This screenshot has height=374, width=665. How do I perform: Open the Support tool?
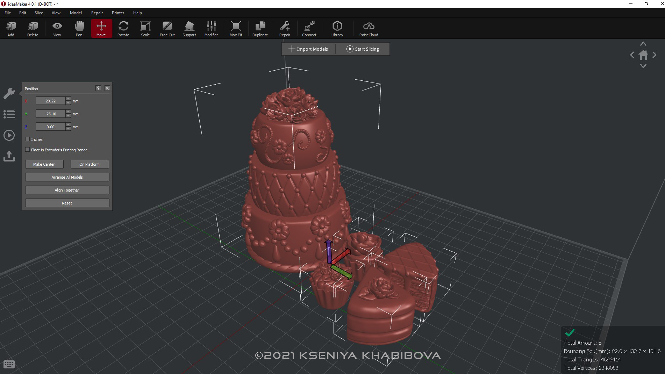click(x=189, y=28)
